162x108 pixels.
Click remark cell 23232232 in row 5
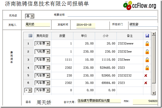point(130,75)
